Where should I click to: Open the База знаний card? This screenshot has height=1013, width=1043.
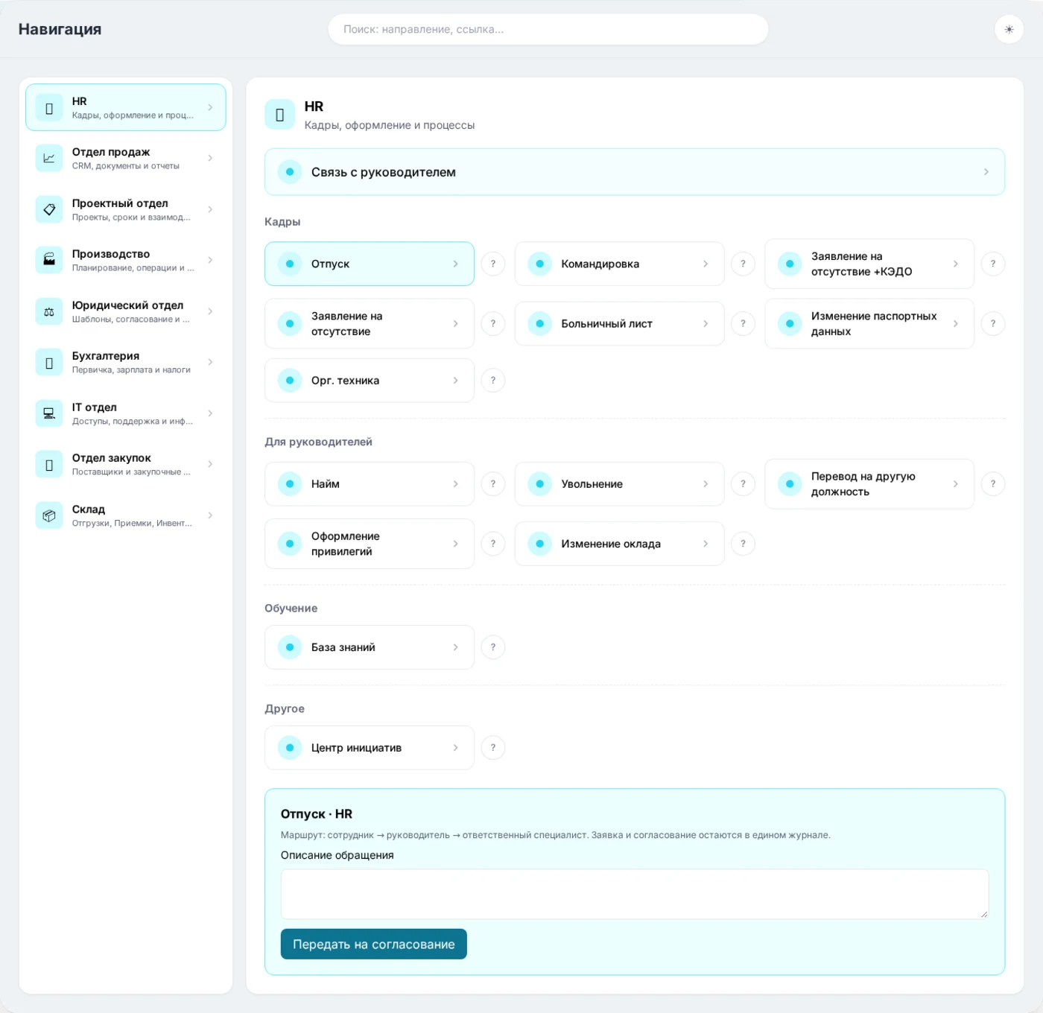[x=370, y=647]
